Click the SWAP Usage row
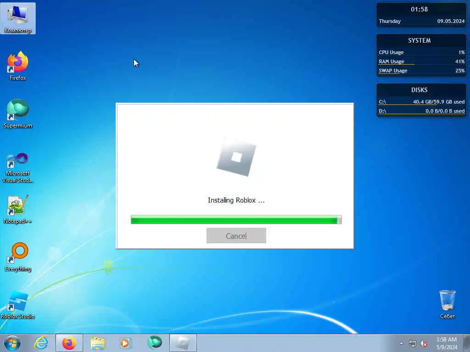Viewport: 470px width, 352px height. pos(421,71)
